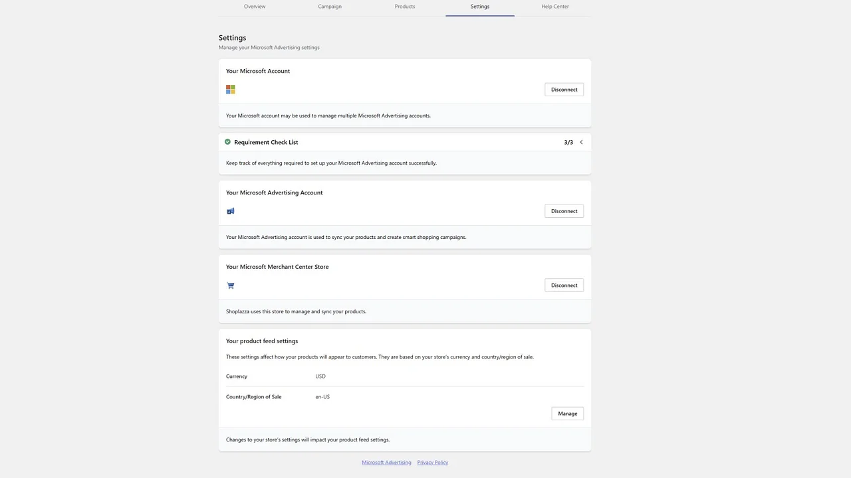Click the Microsoft Advertising account icon

tap(230, 210)
